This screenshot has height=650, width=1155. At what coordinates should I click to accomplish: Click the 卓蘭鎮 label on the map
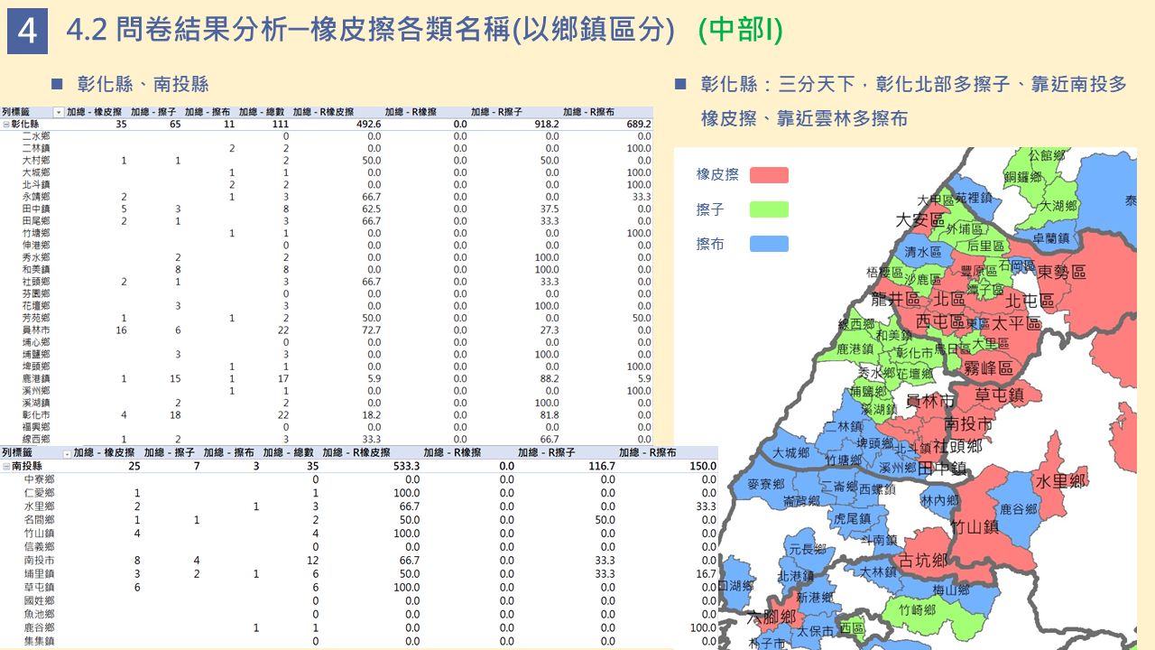coord(1051,238)
